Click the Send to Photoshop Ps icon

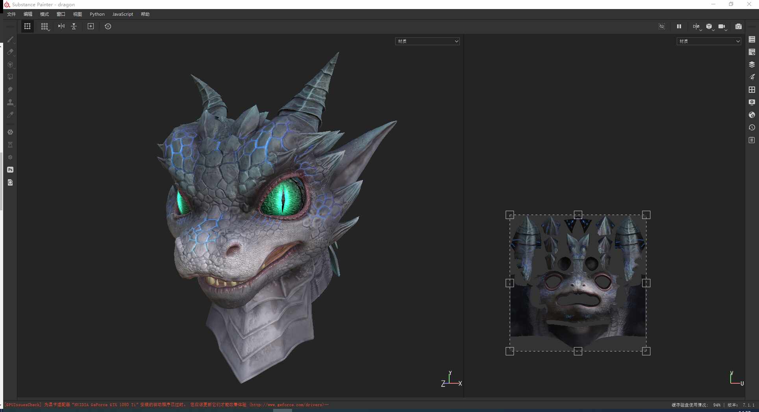click(x=11, y=170)
